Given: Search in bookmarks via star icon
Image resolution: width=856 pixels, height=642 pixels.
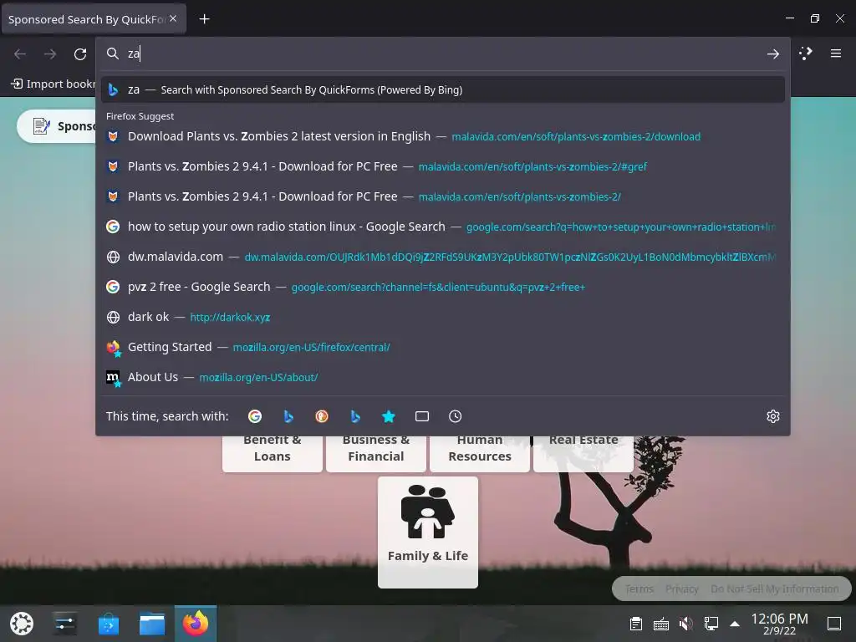Looking at the screenshot, I should 388,416.
